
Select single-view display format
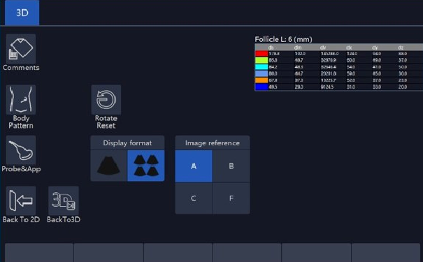108,166
